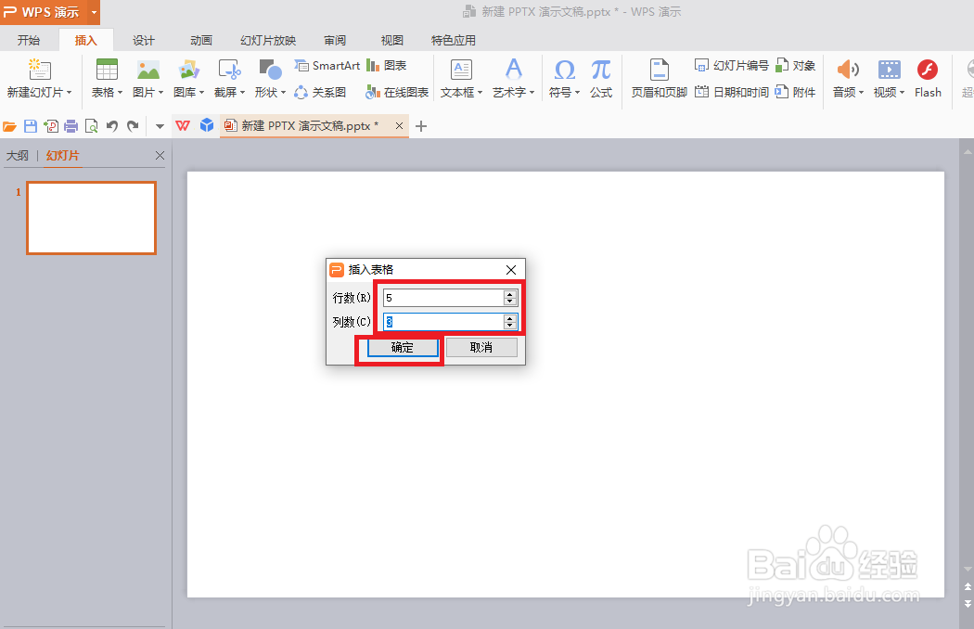Click the Video (视频) icon
Image resolution: width=974 pixels, height=629 pixels.
click(889, 69)
